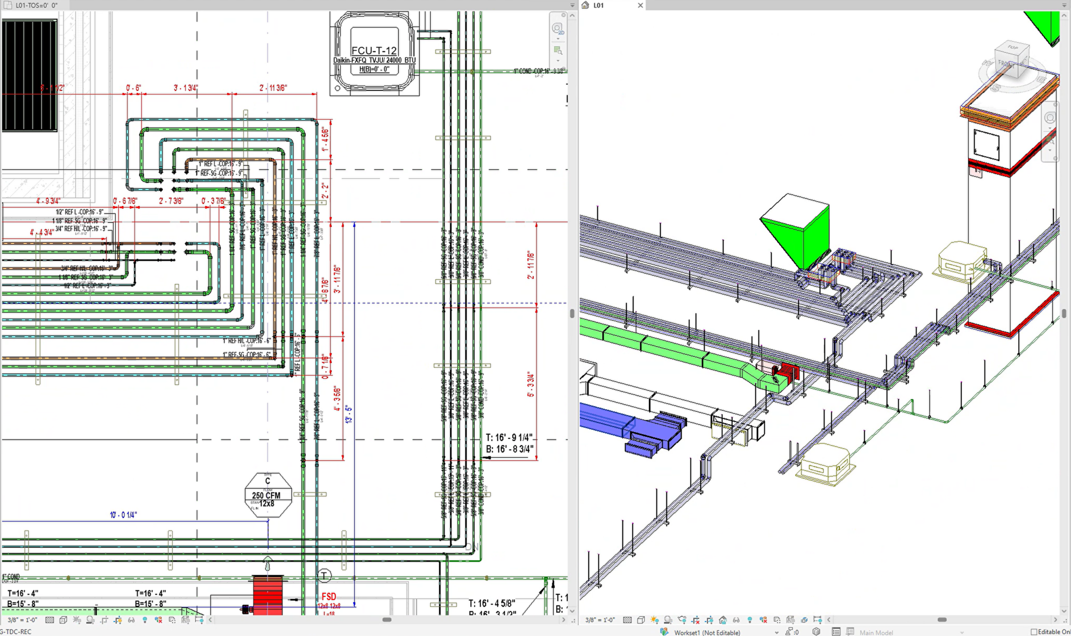The image size is (1071, 636).
Task: Click the plan view horizontal scrollbar thumb
Action: [x=387, y=620]
